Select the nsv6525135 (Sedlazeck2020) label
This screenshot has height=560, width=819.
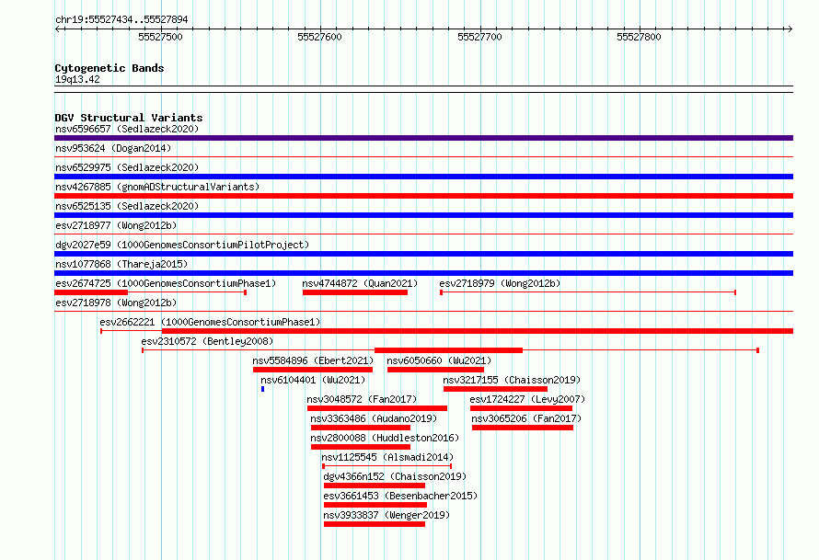coord(127,206)
